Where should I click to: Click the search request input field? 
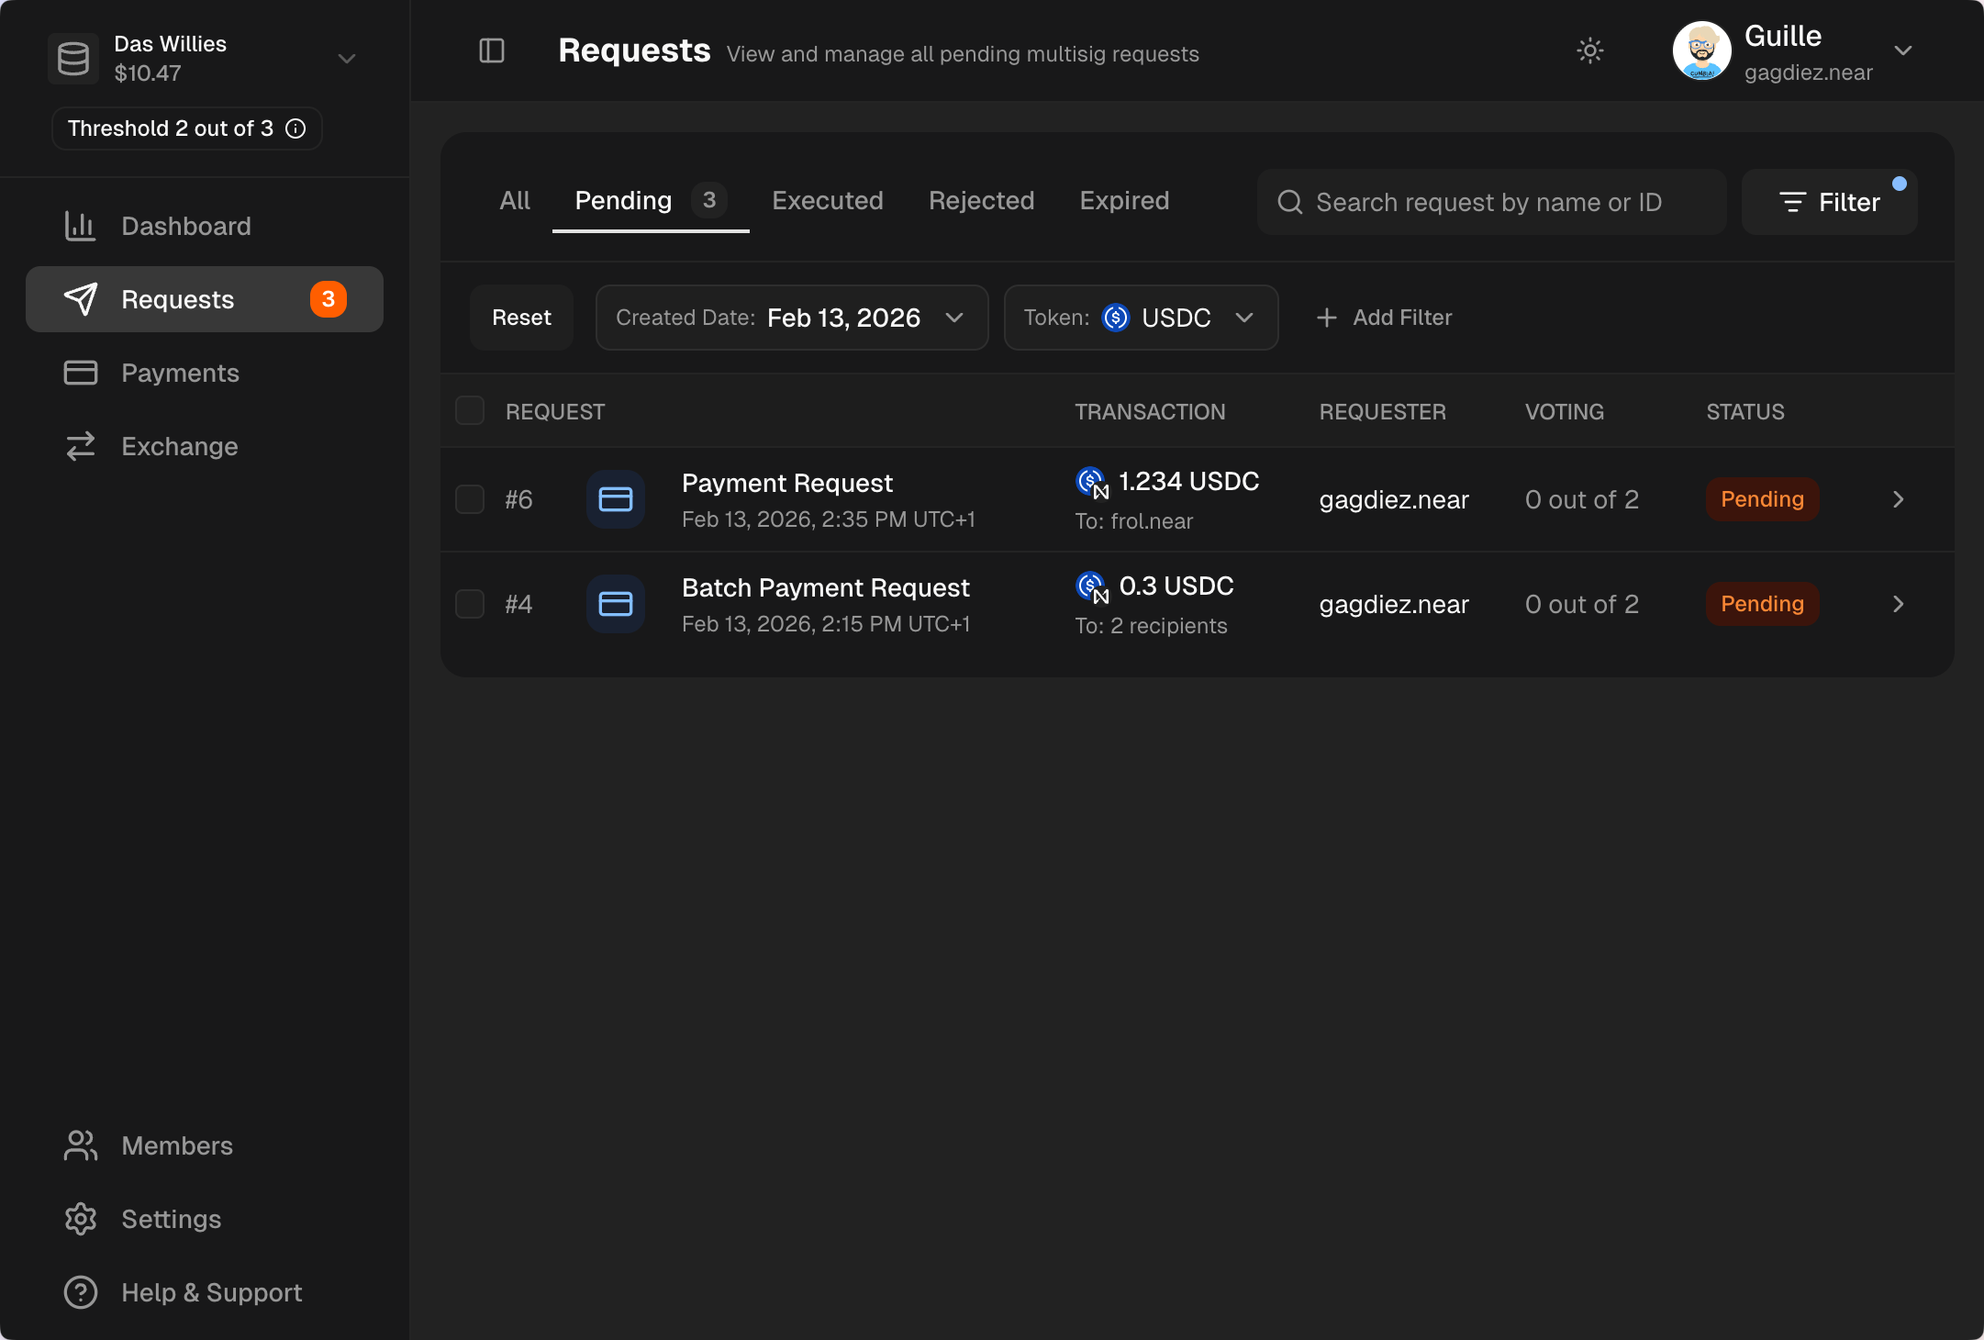point(1490,202)
